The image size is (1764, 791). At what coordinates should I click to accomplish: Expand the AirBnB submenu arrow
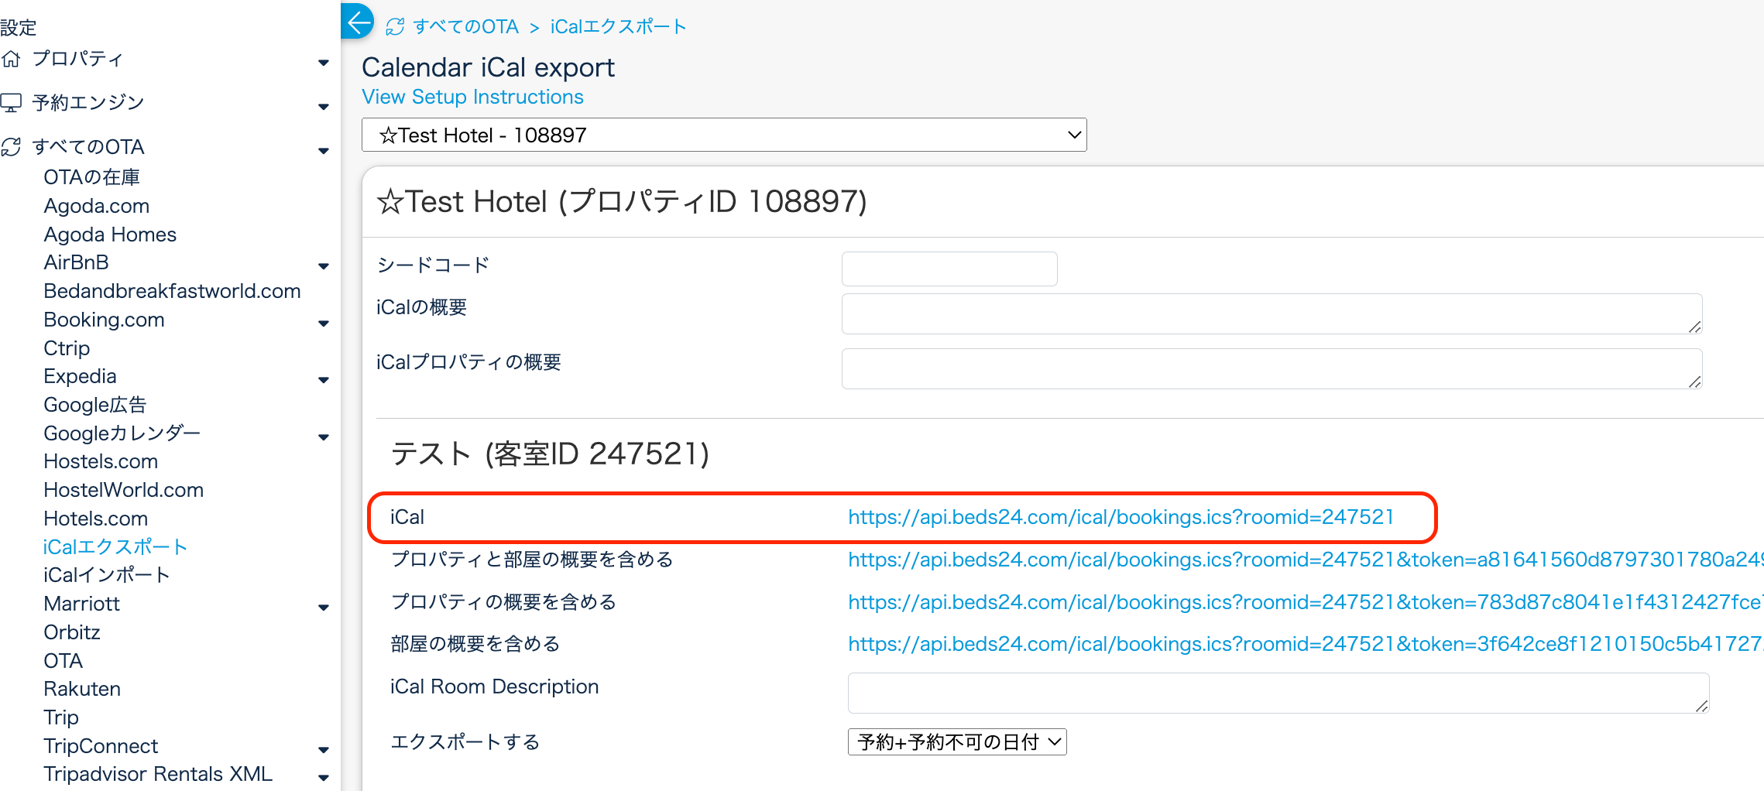tap(324, 265)
